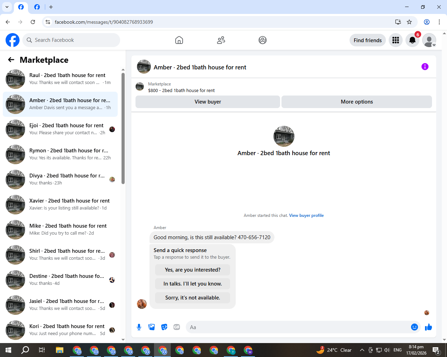Click the Facebook logo icon

[x=13, y=40]
